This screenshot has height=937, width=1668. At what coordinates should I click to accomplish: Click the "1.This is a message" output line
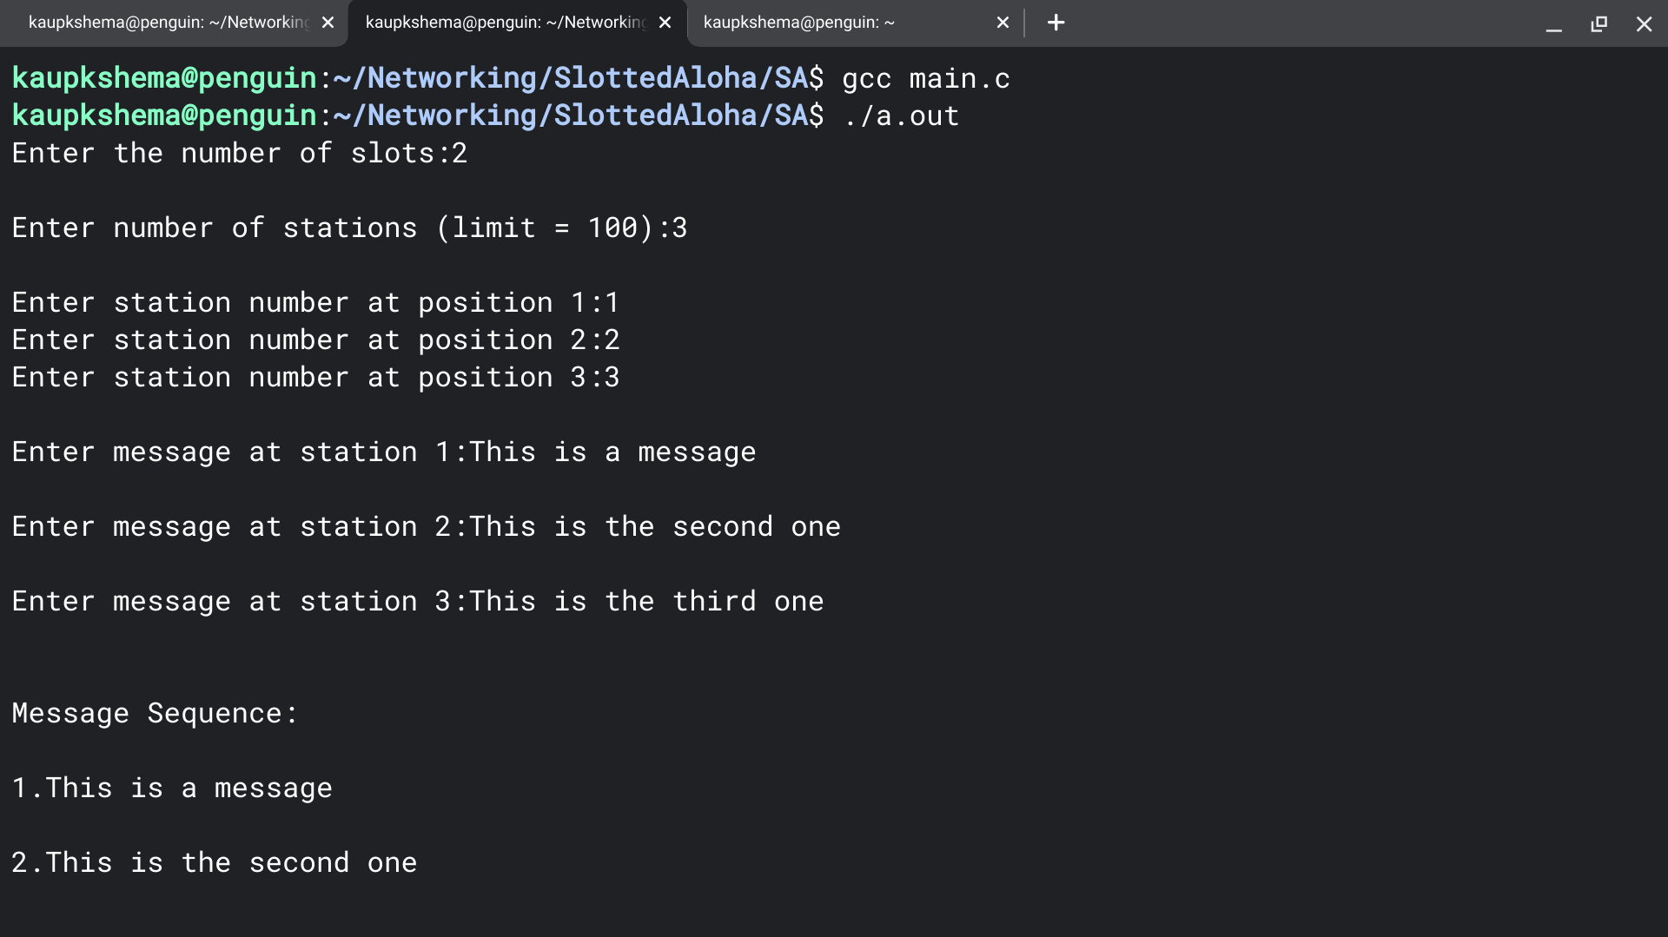172,789
